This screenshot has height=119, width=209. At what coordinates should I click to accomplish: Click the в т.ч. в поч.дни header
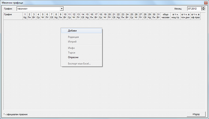185,16
